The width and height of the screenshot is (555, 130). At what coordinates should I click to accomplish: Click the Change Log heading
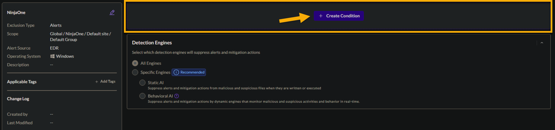point(18,99)
